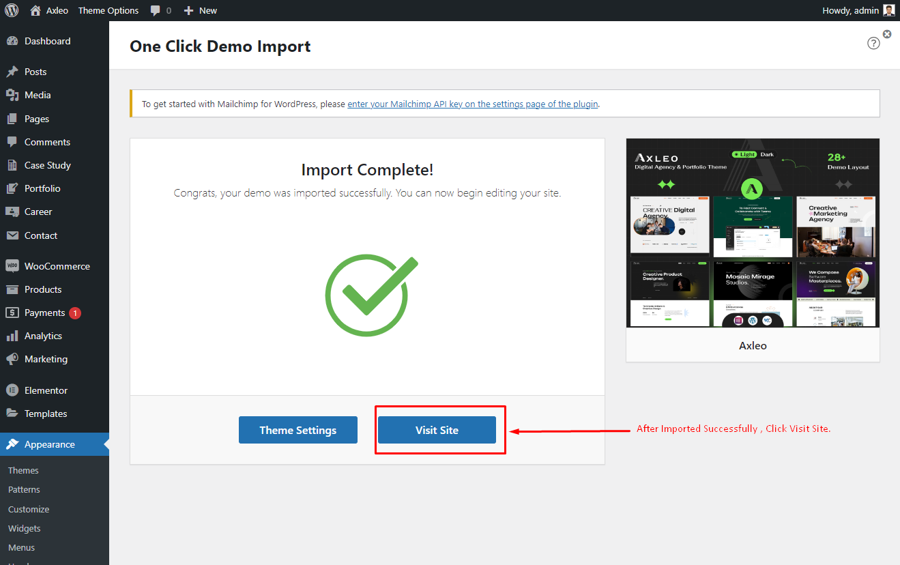Click the Payments dollar icon
Image resolution: width=900 pixels, height=565 pixels.
pos(12,313)
